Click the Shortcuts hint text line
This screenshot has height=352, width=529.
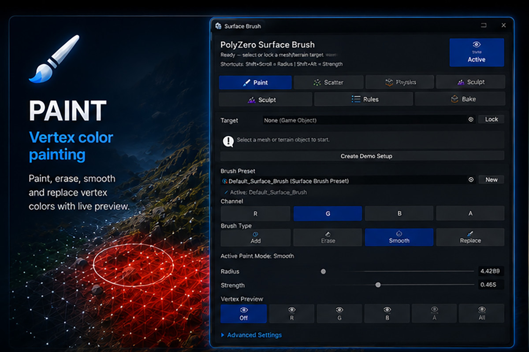click(x=282, y=64)
